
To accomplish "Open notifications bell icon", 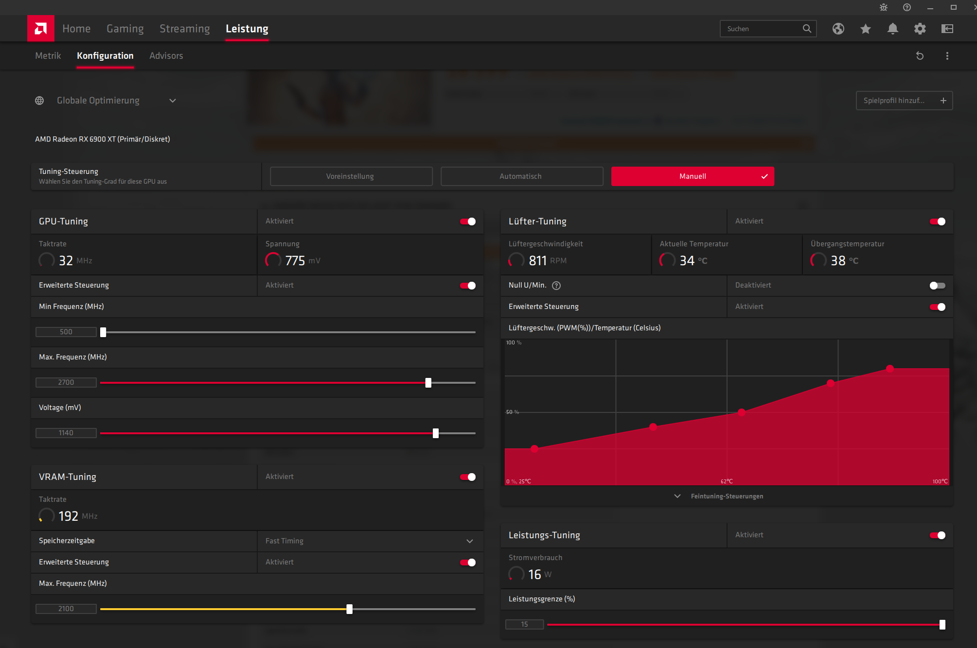I will coord(892,29).
